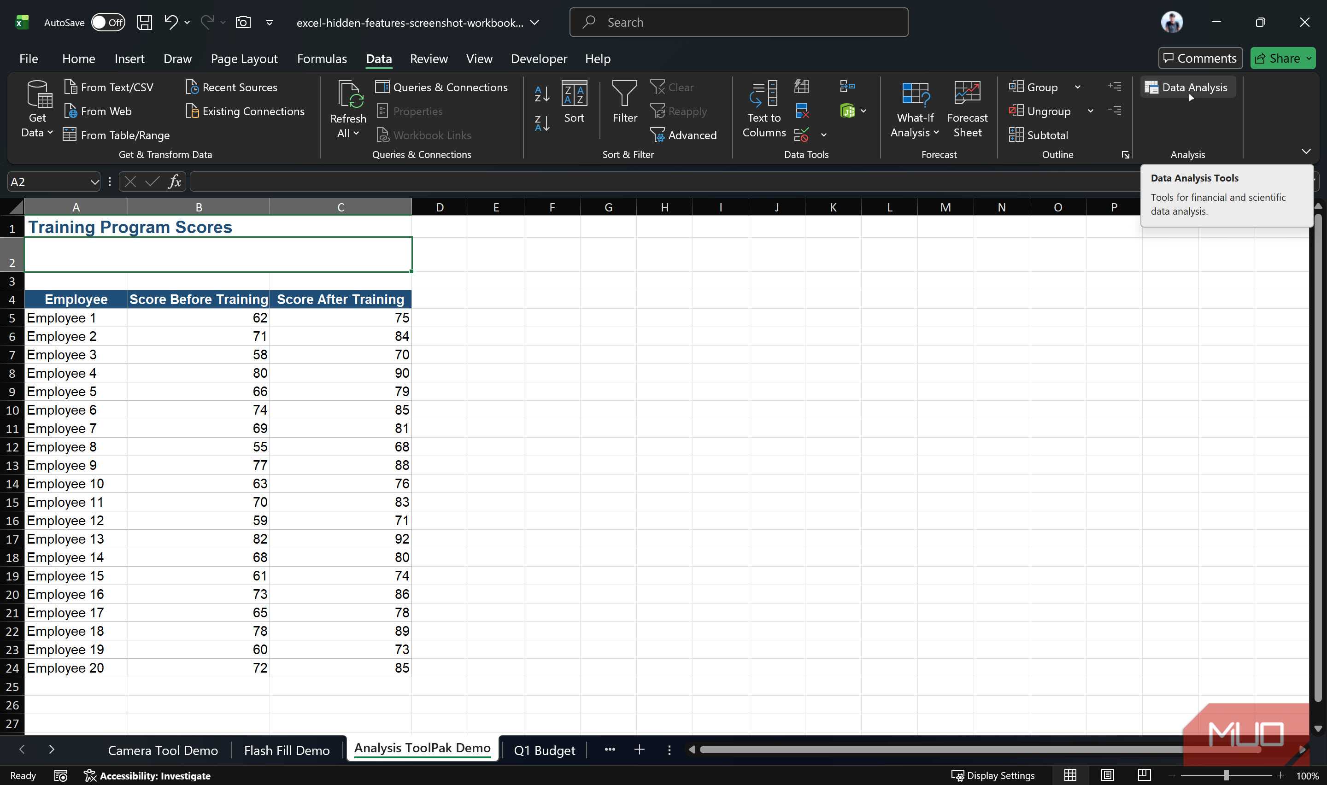This screenshot has height=785, width=1327.
Task: Click Hide Detail icon in Outline
Action: pos(1115,111)
